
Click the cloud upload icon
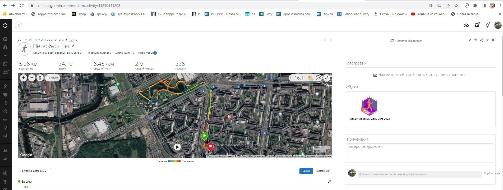point(466,25)
